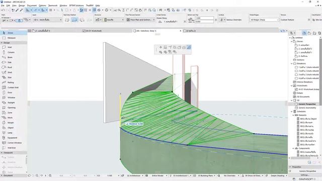The width and height of the screenshot is (322, 181).
Task: Open the Design menu
Action: [x=22, y=6]
